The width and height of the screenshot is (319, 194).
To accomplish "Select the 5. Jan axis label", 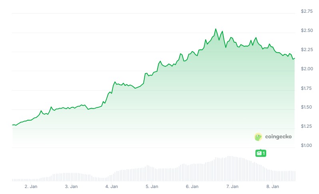I will point(152,186).
